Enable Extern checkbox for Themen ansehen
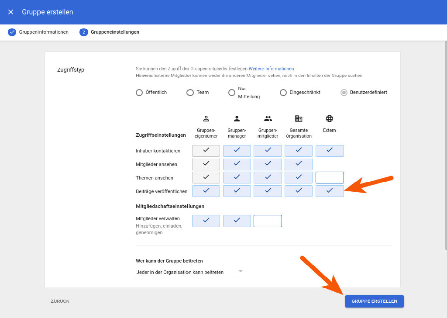Image resolution: width=447 pixels, height=318 pixels. pyautogui.click(x=330, y=177)
